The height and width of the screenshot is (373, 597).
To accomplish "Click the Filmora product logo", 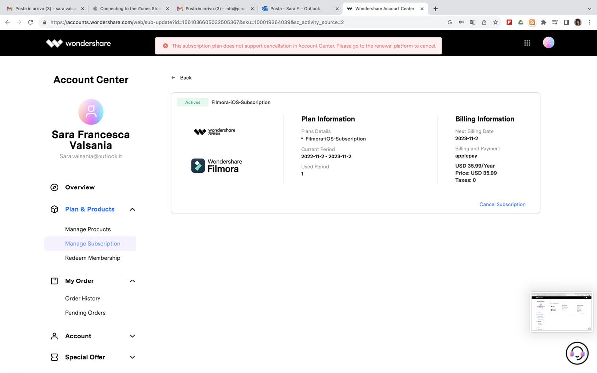I will [217, 166].
